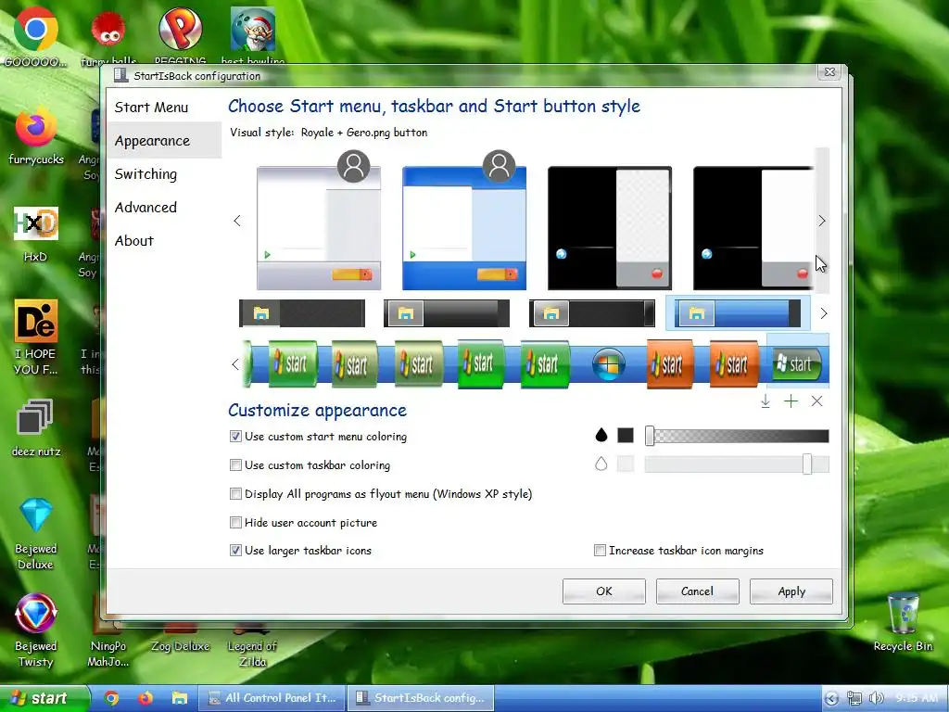The width and height of the screenshot is (949, 712).
Task: Select the HxD desktop icon
Action: click(36, 234)
